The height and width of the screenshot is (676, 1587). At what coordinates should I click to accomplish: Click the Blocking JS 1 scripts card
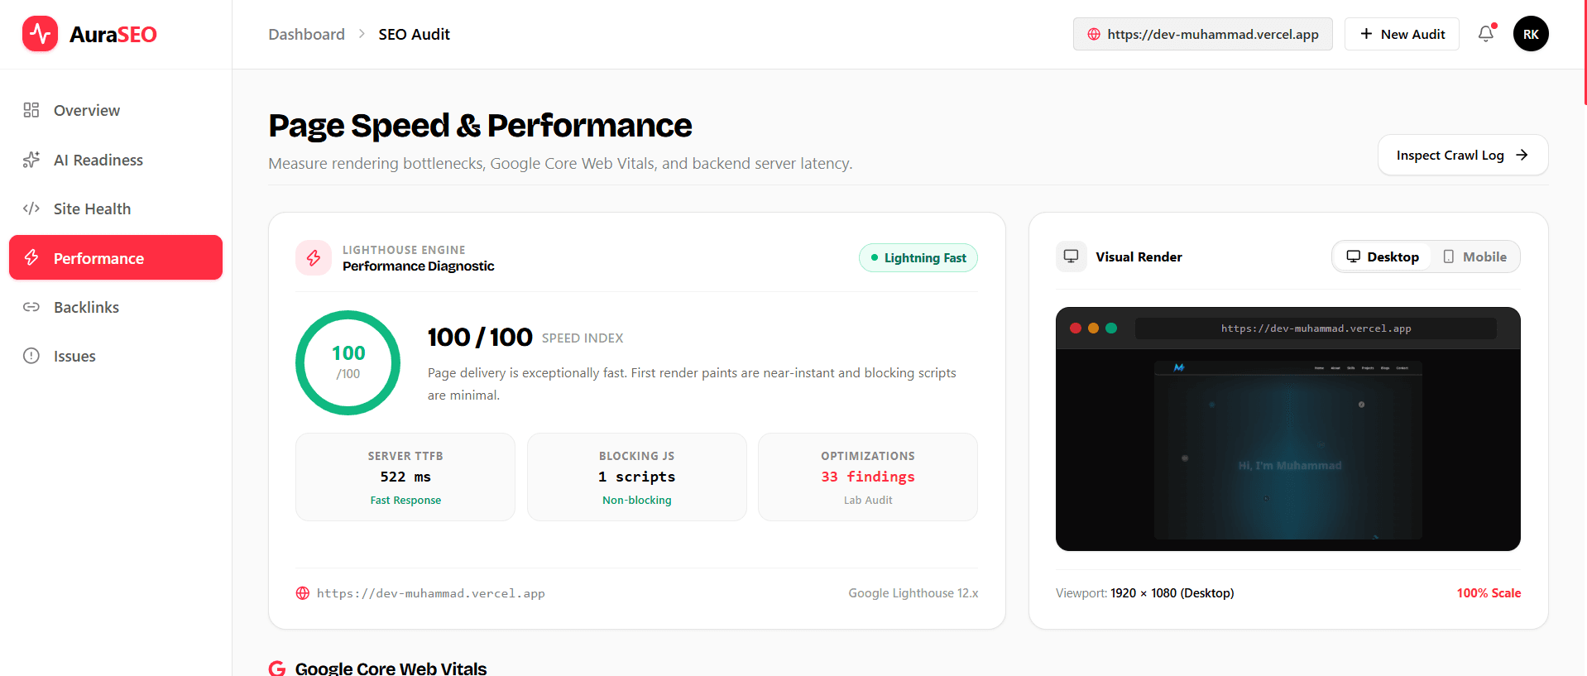(637, 477)
